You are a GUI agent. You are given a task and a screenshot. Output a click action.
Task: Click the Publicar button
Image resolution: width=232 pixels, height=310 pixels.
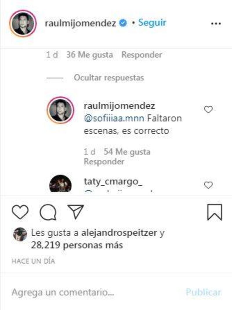(204, 292)
